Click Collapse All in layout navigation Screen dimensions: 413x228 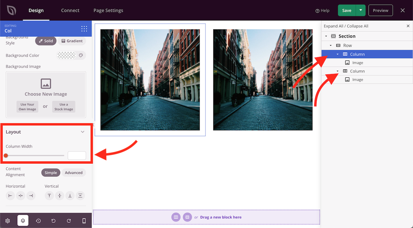358,26
